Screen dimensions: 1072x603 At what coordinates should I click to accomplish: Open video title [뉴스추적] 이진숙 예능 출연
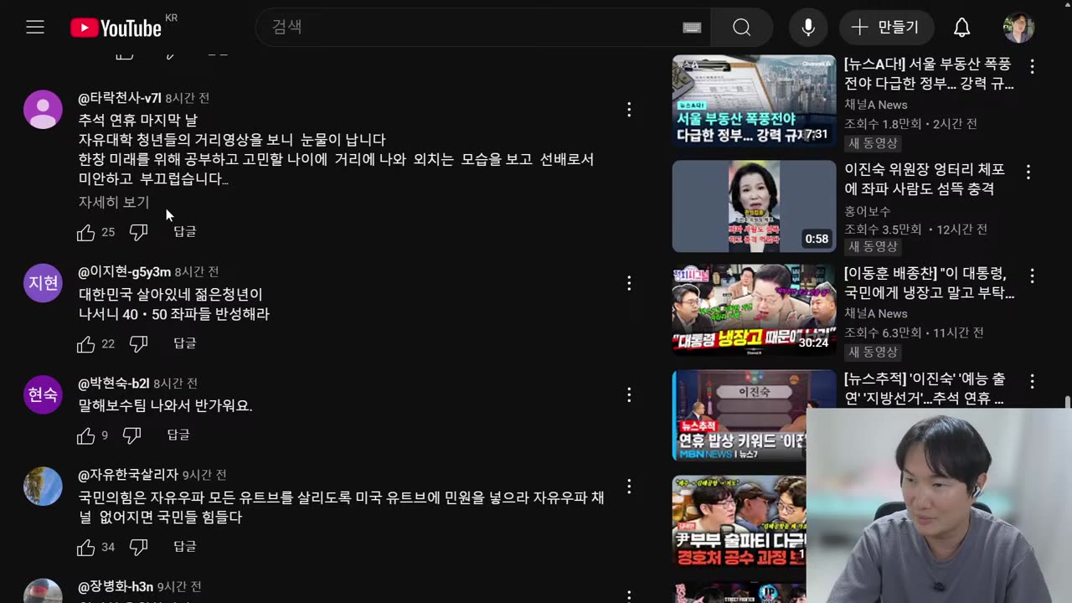tap(925, 389)
